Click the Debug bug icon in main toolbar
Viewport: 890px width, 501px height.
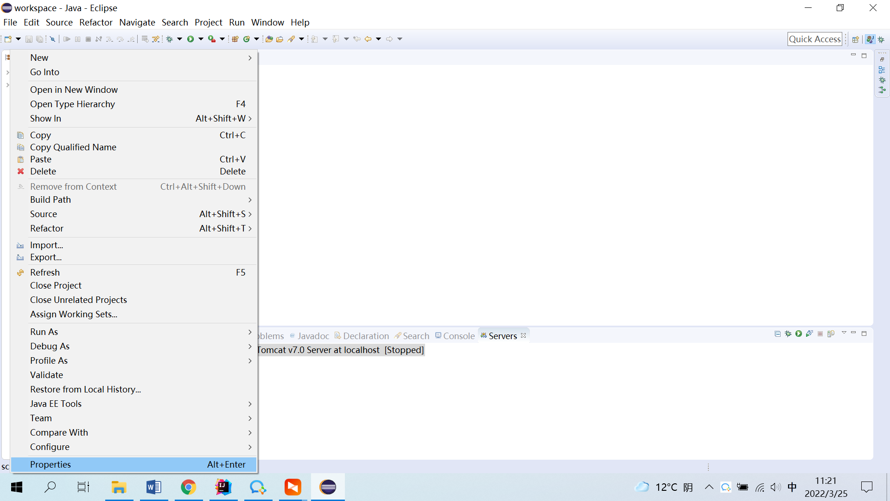click(170, 39)
